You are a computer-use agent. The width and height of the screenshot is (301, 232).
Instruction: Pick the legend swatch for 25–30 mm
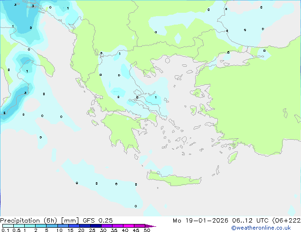(95, 226)
